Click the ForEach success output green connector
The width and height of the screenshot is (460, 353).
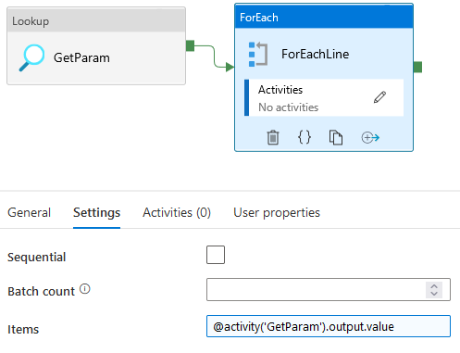[x=417, y=67]
